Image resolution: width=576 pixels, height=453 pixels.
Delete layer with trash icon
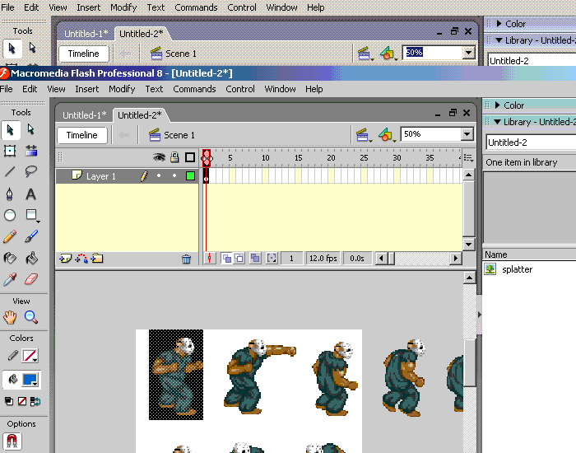[x=186, y=259]
